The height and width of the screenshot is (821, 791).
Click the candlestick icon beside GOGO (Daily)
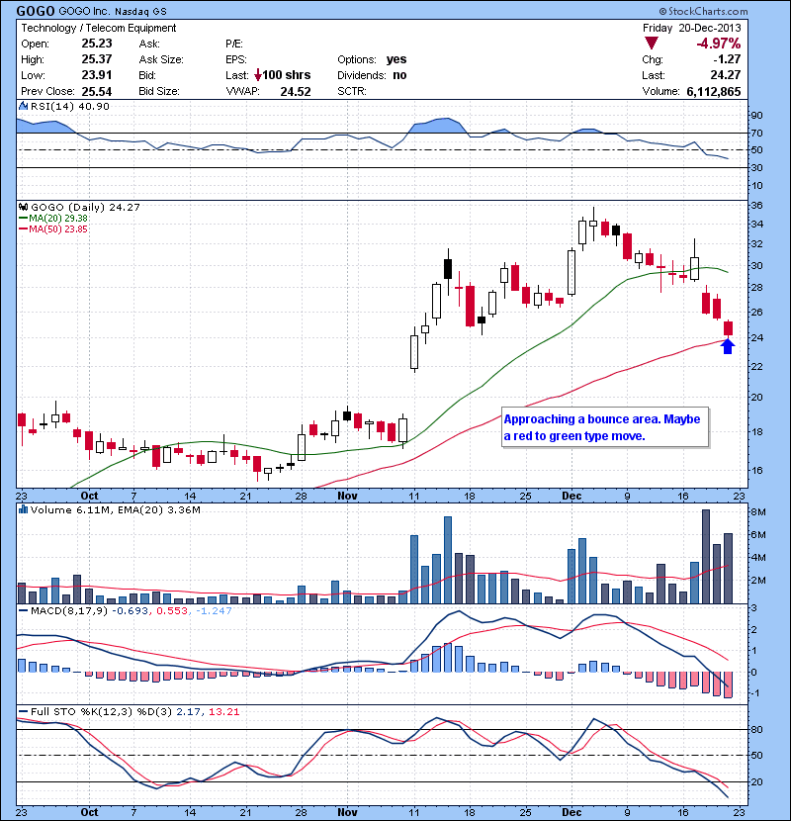tap(23, 208)
